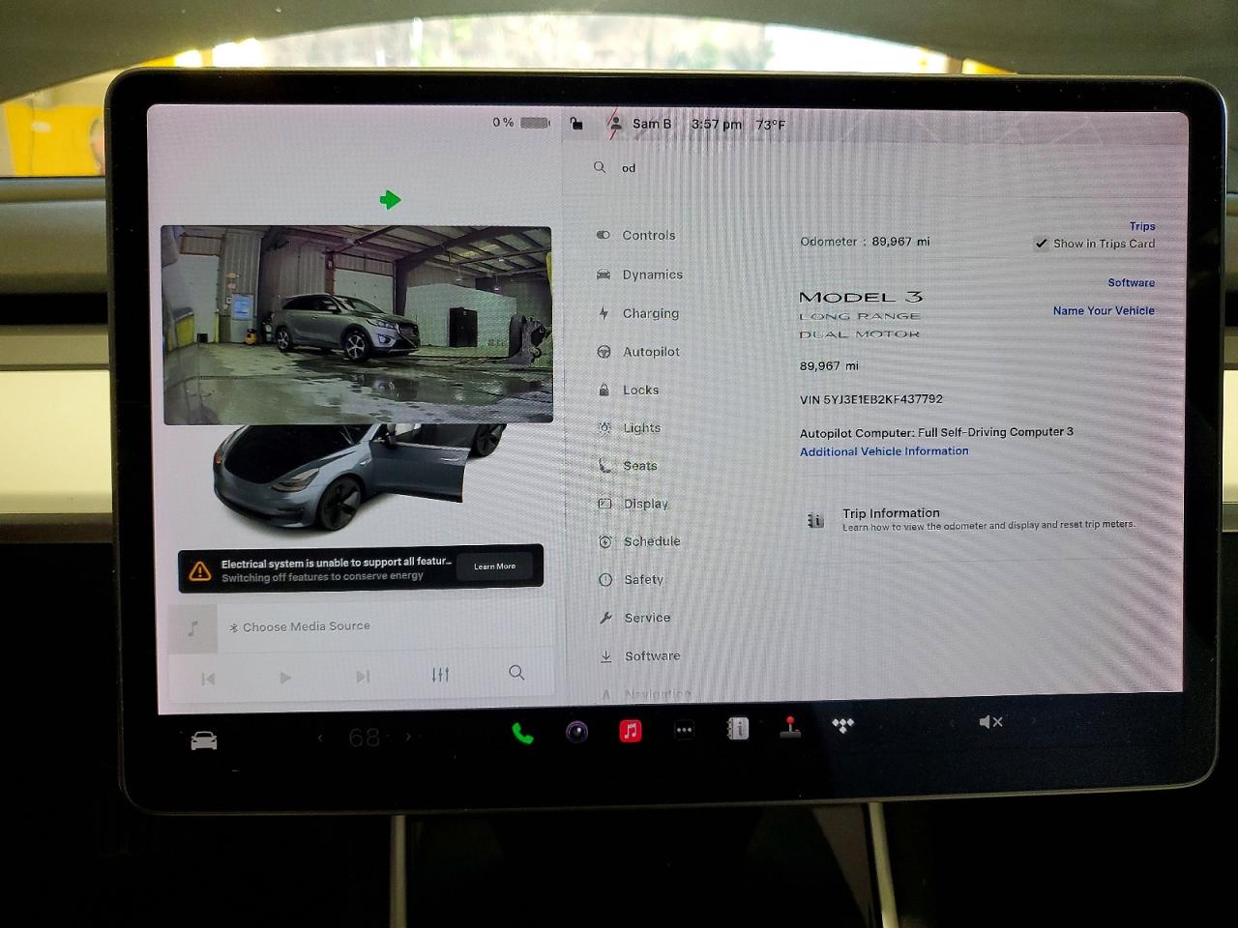Open car controls icon in bottom bar
Screen dimensions: 1238x928
tap(204, 741)
